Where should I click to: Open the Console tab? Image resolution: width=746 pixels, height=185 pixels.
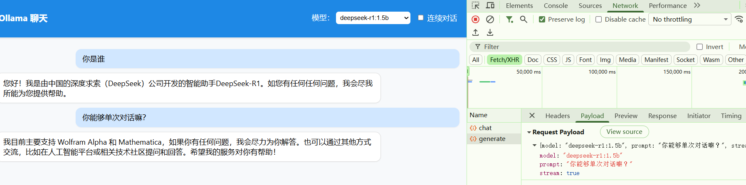pyautogui.click(x=556, y=5)
